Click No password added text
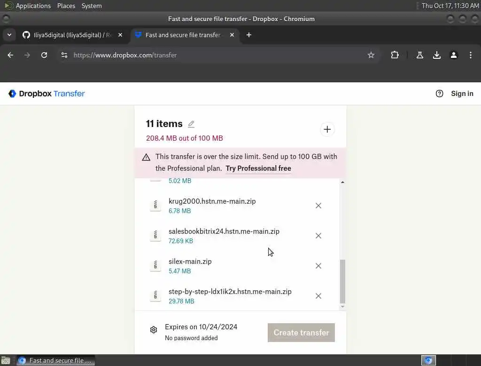Screen dimensions: 481x366 [x=191, y=338]
